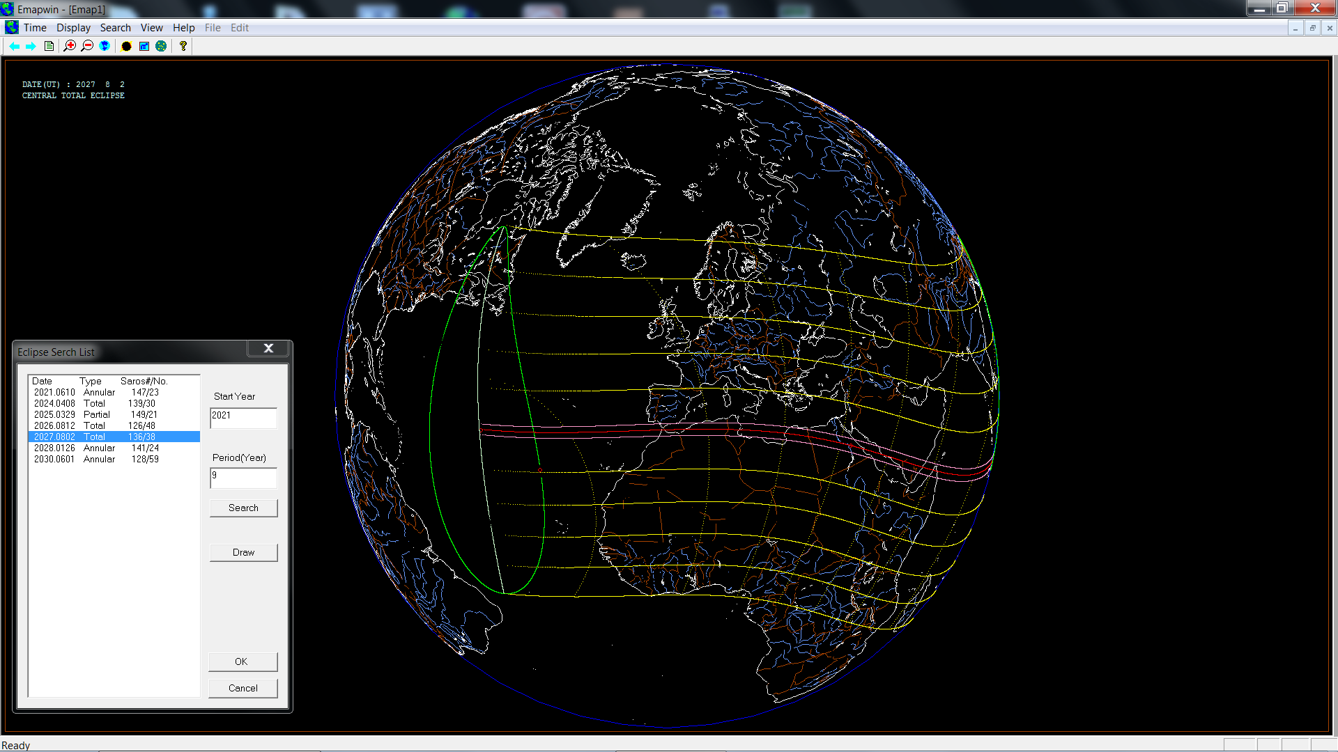Viewport: 1338px width, 752px height.
Task: Click the inner document minimize button
Action: pyautogui.click(x=1295, y=28)
